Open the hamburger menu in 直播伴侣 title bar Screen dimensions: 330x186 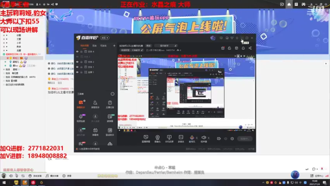tap(237, 38)
